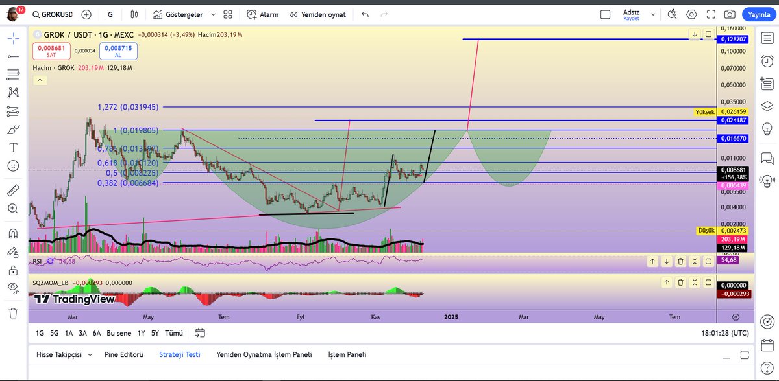The image size is (779, 381).
Task: Lock all drawing tools
Action: (x=13, y=270)
